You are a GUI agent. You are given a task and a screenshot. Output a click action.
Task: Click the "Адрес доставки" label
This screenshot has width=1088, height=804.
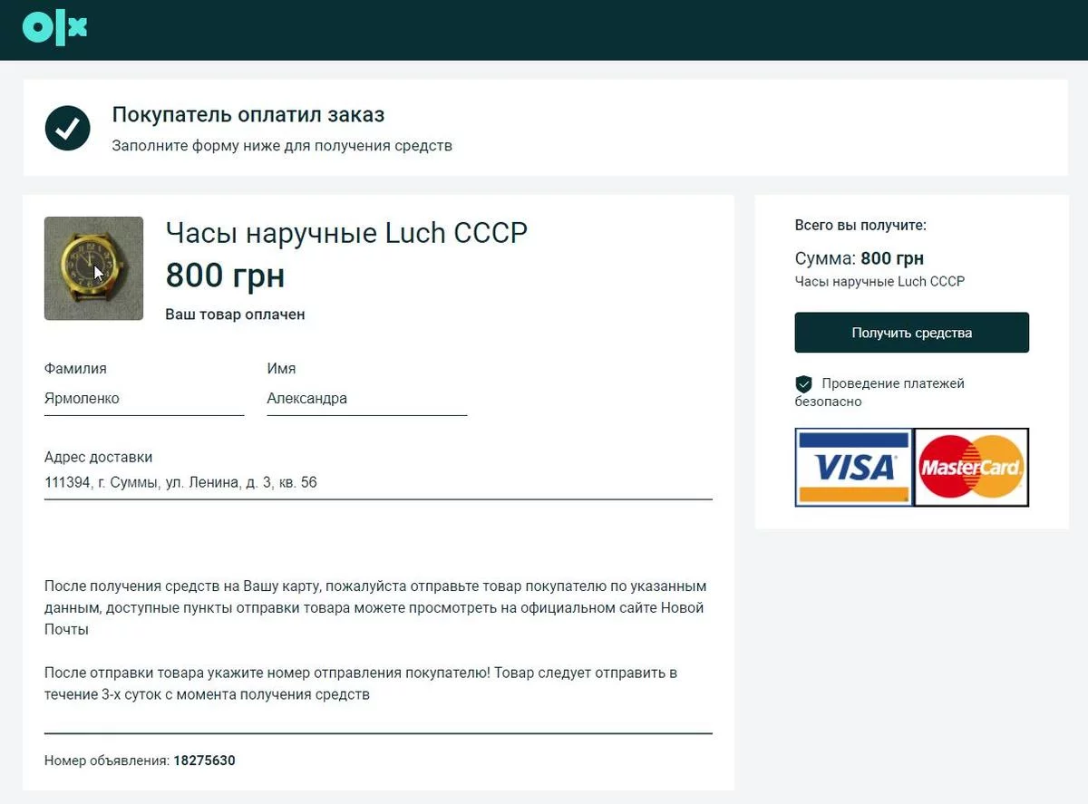coord(98,457)
